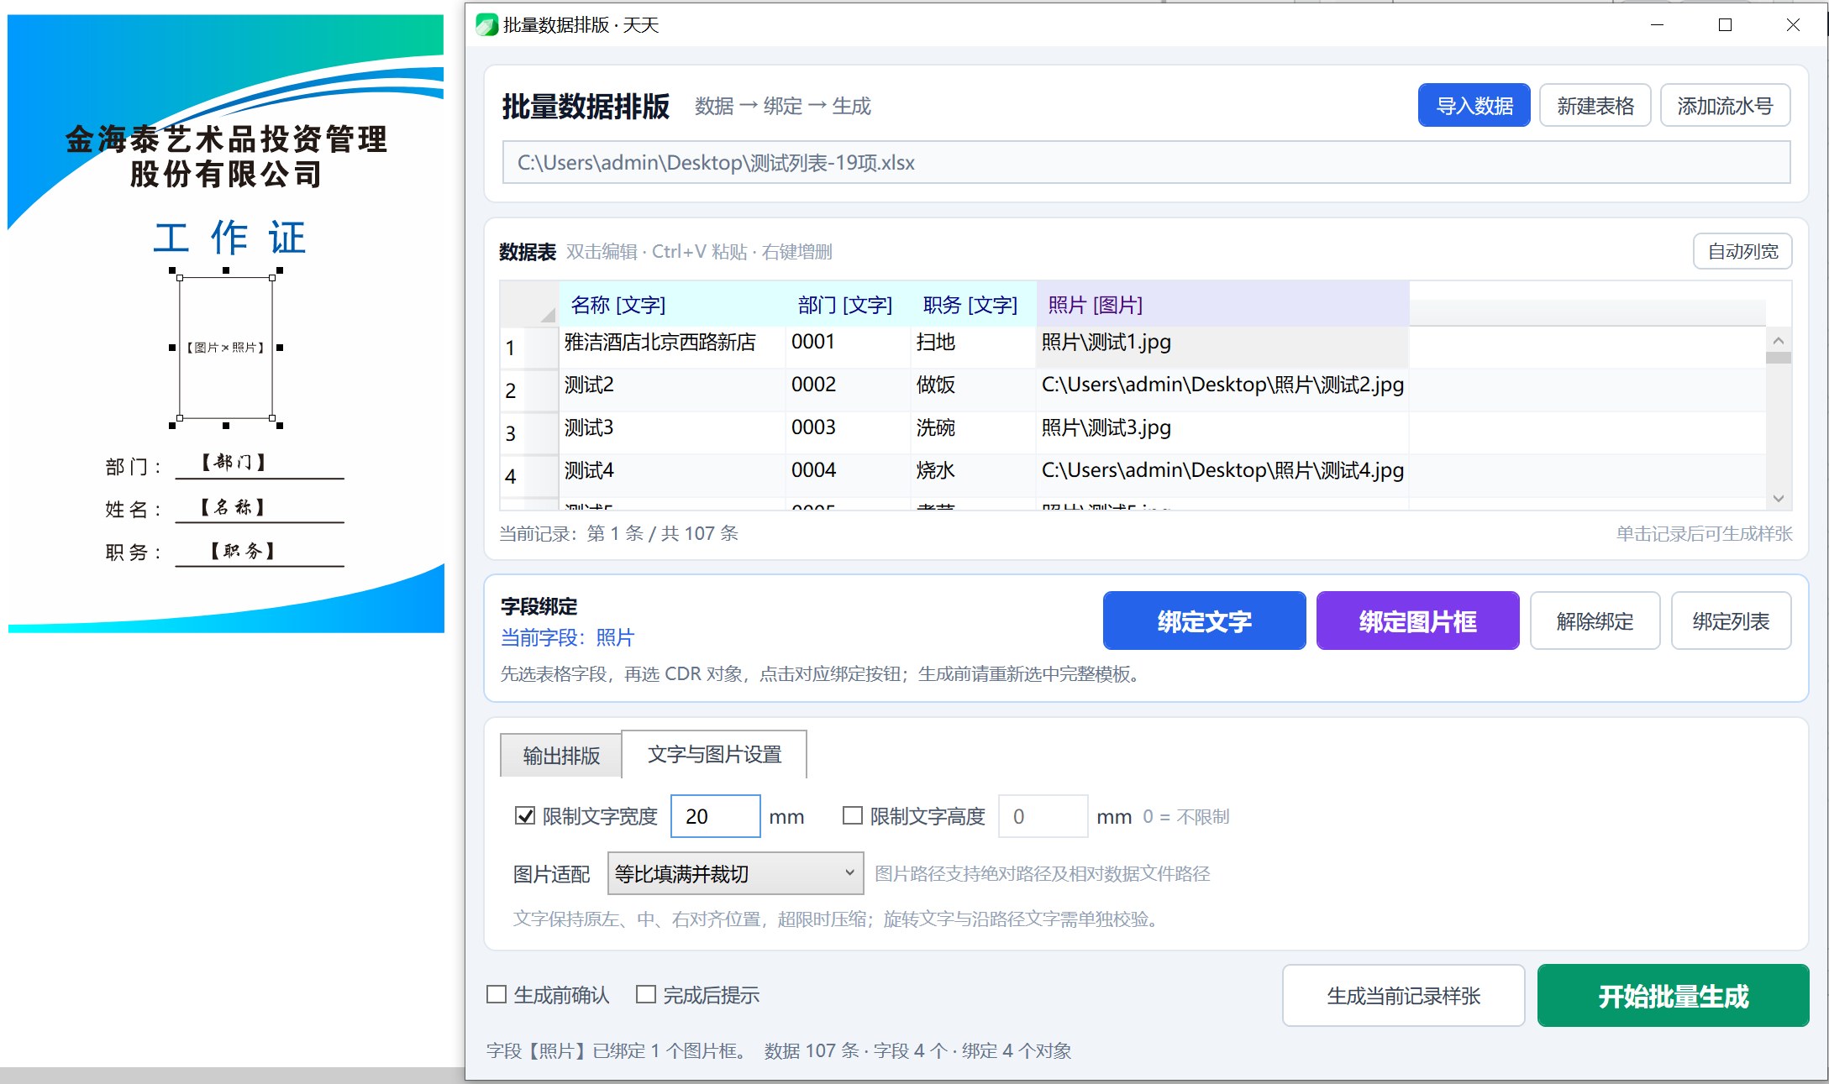Screen dimensions: 1829x1084
Task: Click the 当前字段：照片 label
Action: (x=567, y=637)
